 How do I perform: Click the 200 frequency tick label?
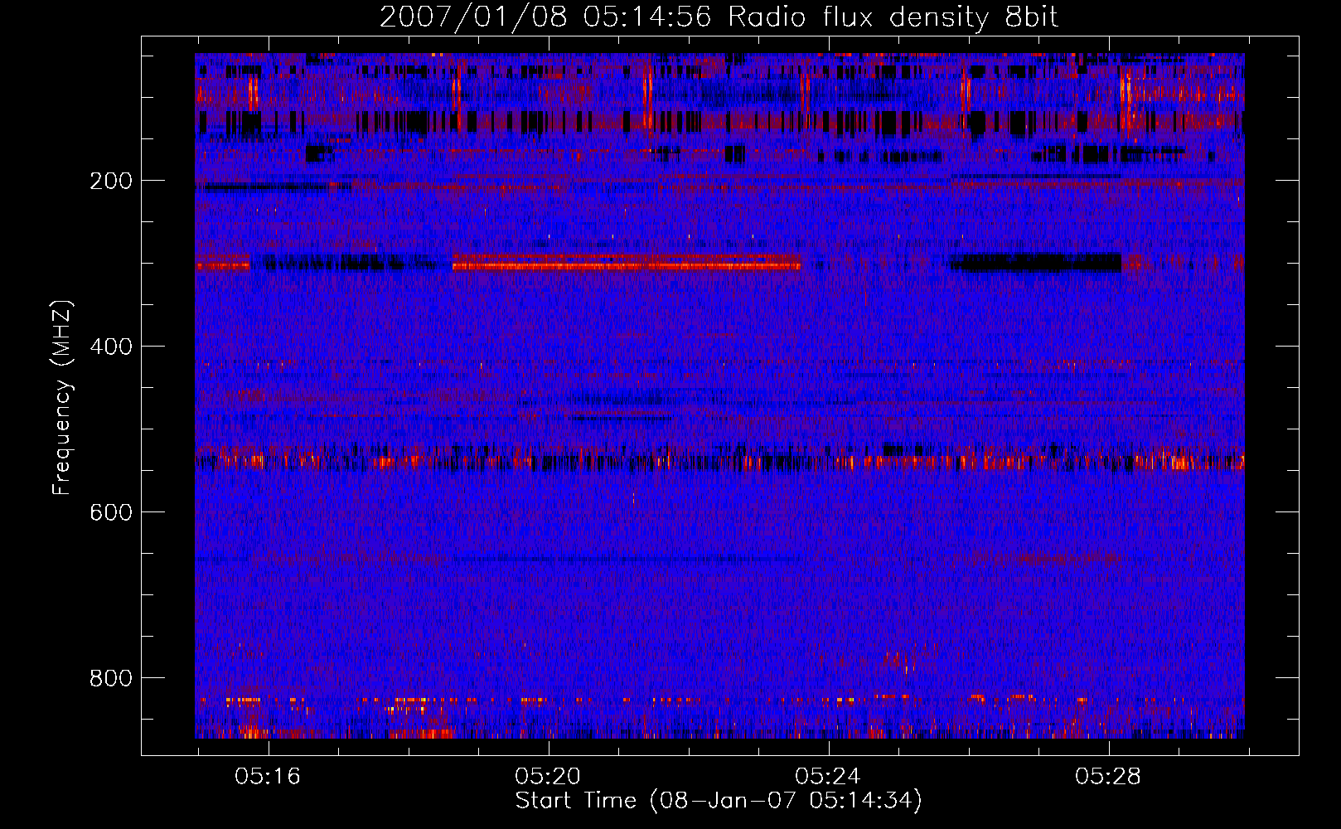pos(111,181)
